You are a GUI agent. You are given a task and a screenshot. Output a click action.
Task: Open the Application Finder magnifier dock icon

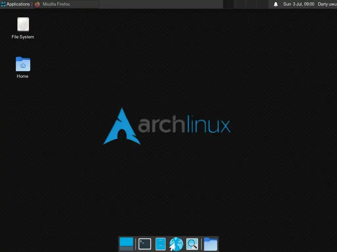coord(192,244)
